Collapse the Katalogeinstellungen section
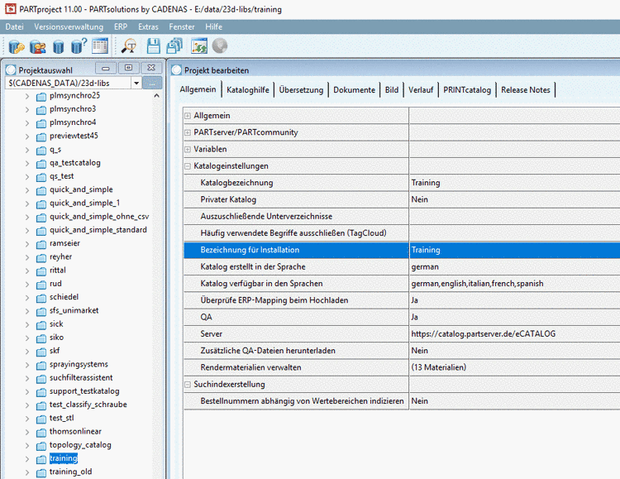The image size is (620, 479). 188,165
